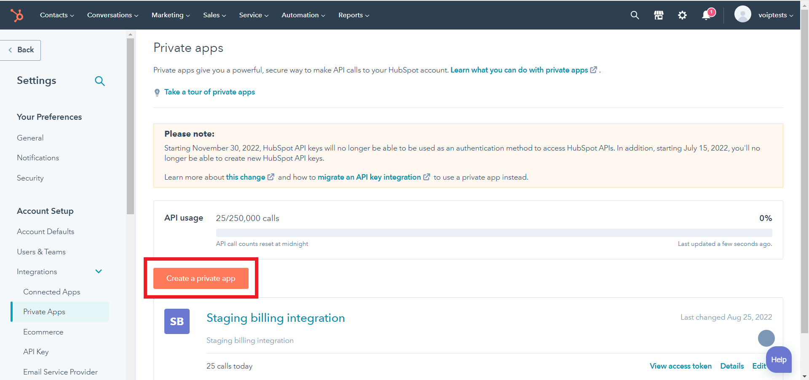The image size is (809, 380).
Task: Expand the Reports menu
Action: tap(354, 15)
